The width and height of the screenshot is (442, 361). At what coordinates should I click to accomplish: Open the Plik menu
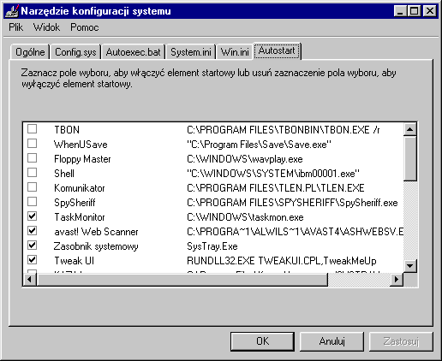coord(15,27)
